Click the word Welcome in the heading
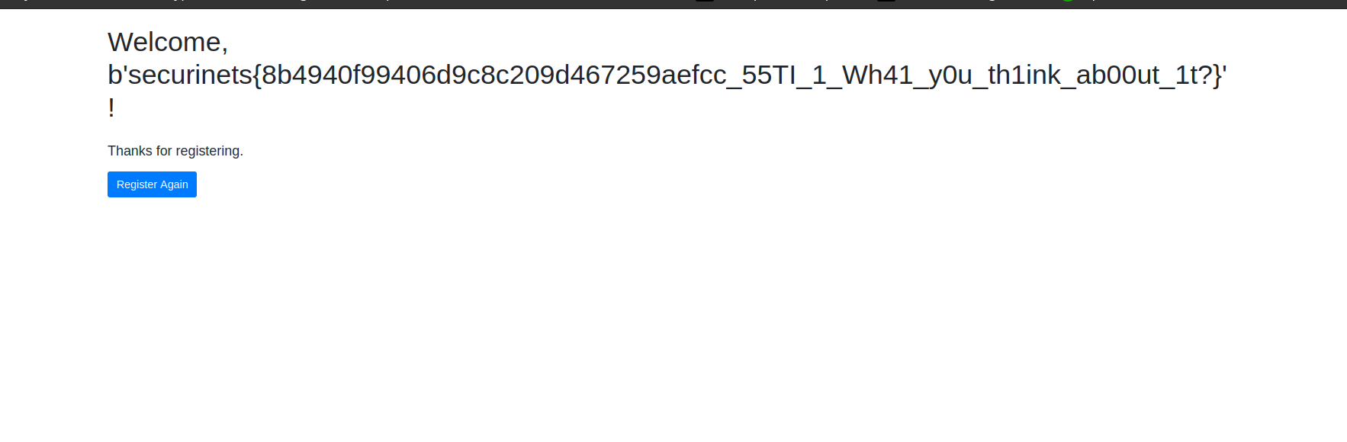Viewport: 1347px width, 442px height. (165, 43)
